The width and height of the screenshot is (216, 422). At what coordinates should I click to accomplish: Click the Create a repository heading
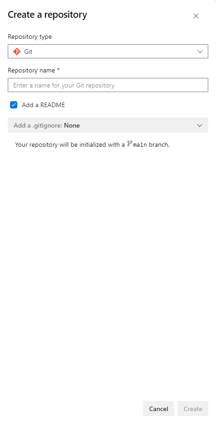[47, 15]
